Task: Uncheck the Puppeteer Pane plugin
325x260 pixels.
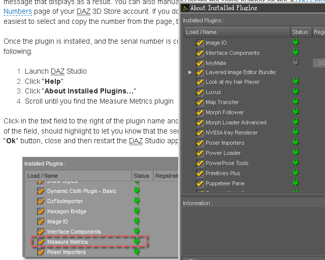Action: pos(200,184)
